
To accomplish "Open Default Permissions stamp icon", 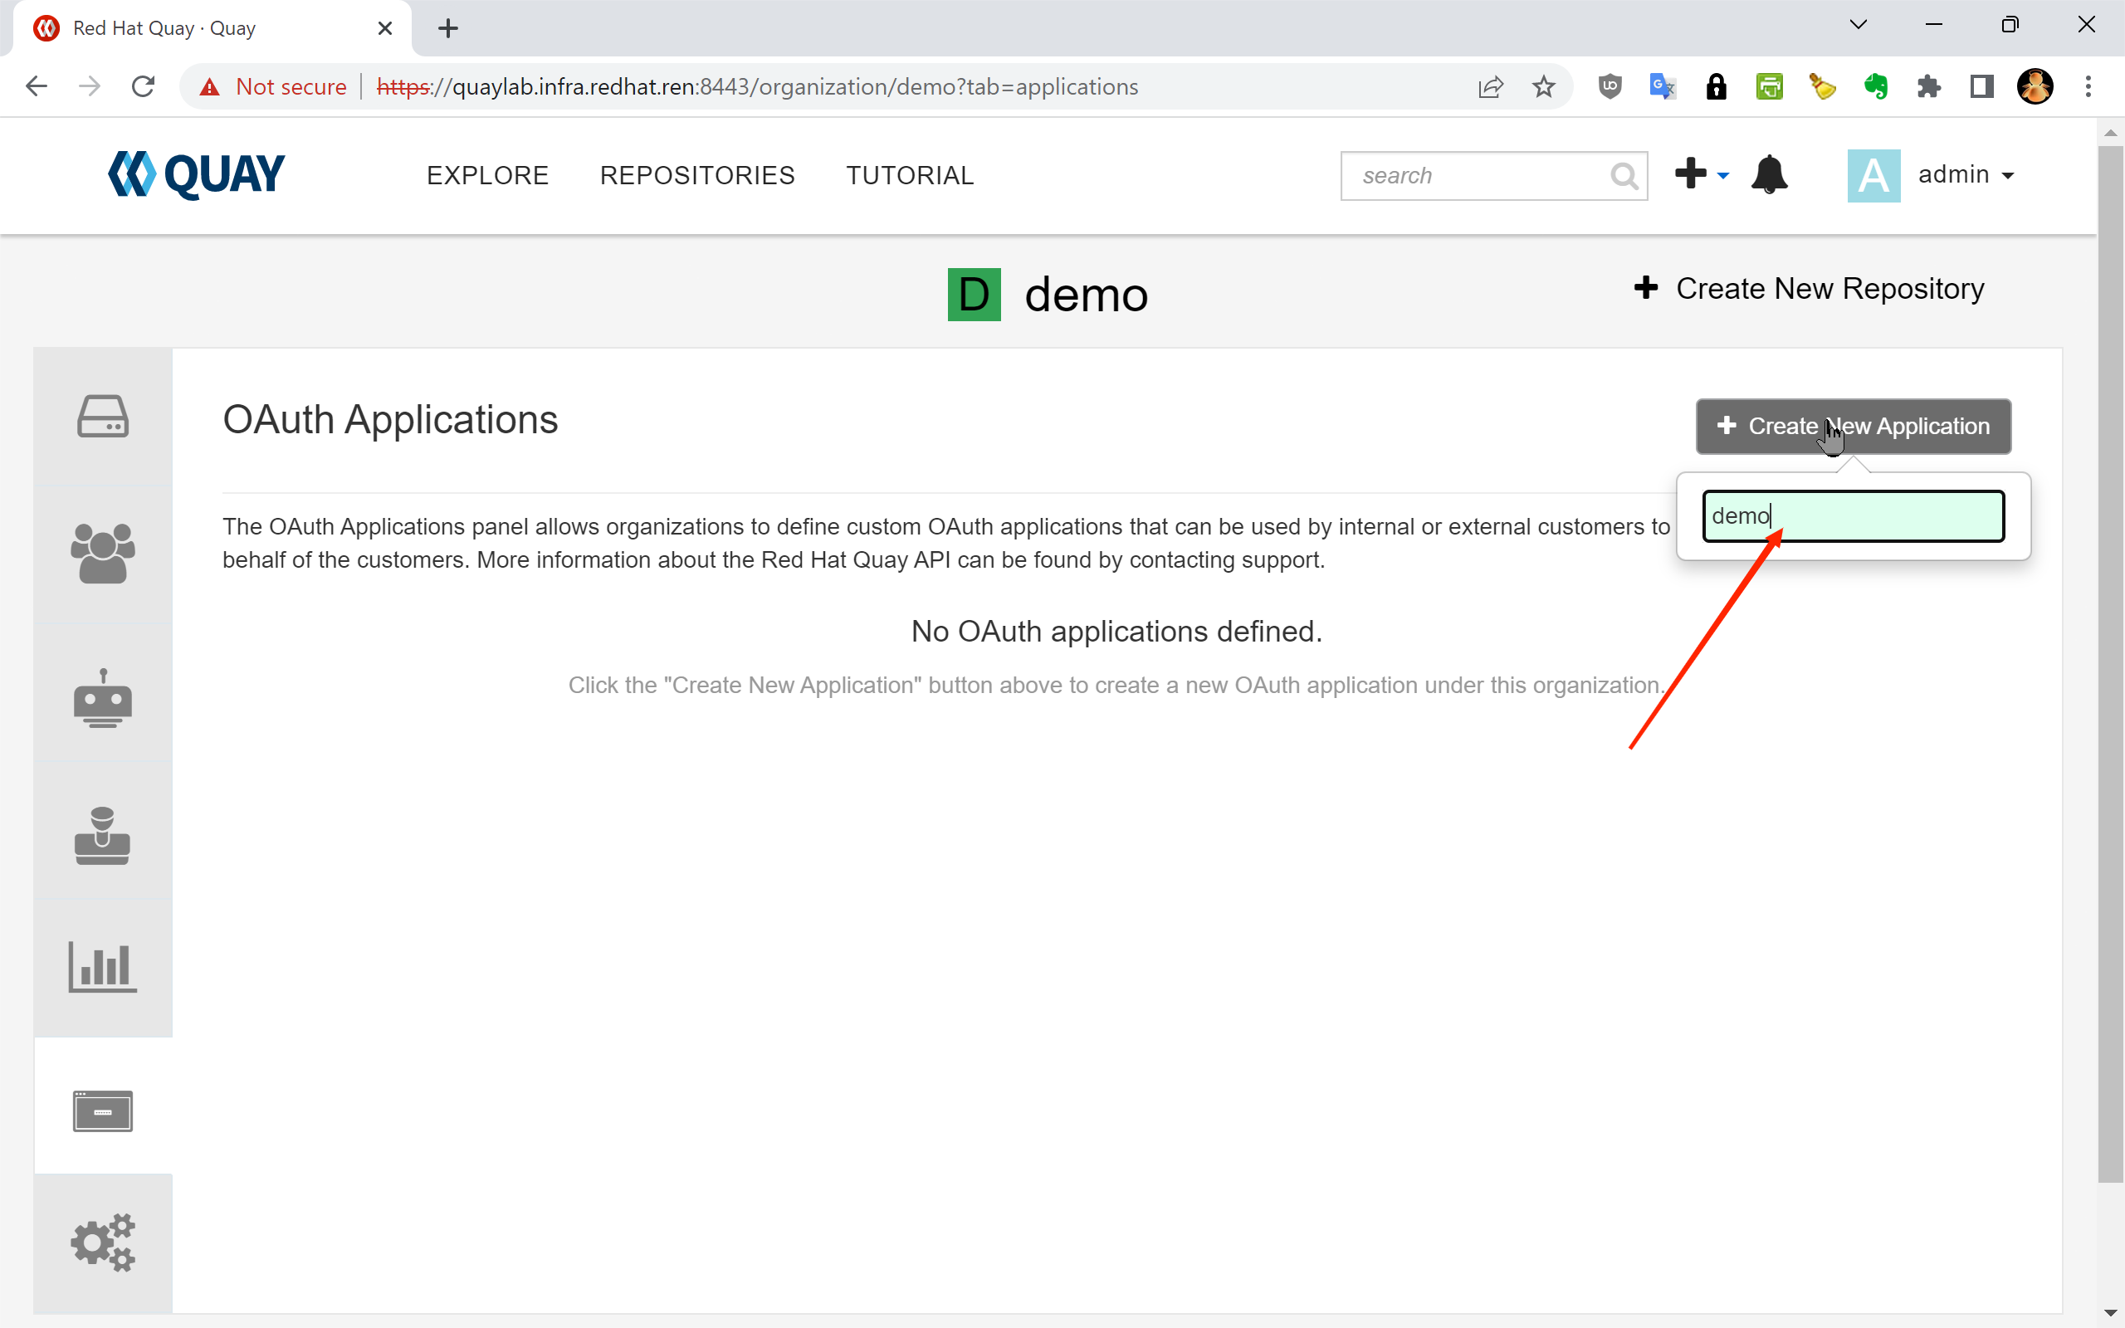I will 103,835.
